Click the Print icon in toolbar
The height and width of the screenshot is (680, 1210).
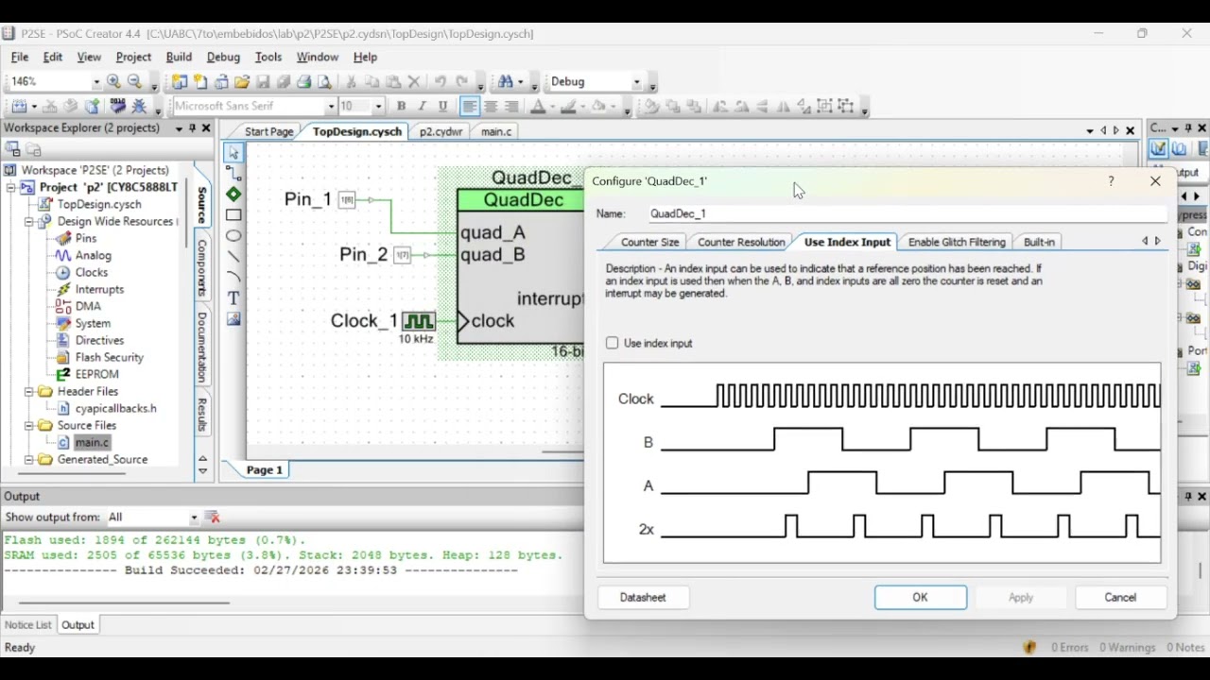click(304, 82)
